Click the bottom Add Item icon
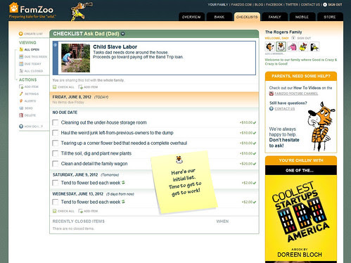Image resolution: width=351 pixels, height=263 pixels. point(81,211)
